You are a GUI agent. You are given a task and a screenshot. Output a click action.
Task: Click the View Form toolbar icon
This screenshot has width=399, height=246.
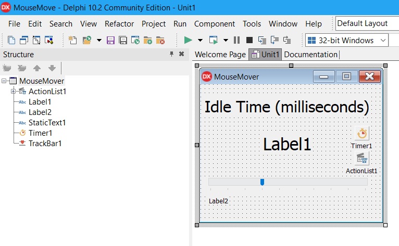click(24, 40)
